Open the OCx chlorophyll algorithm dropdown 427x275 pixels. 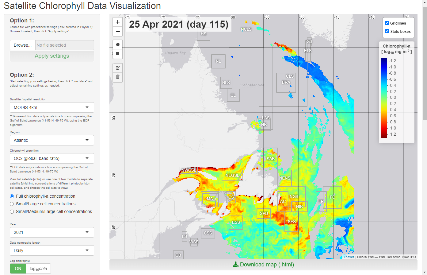click(x=52, y=158)
